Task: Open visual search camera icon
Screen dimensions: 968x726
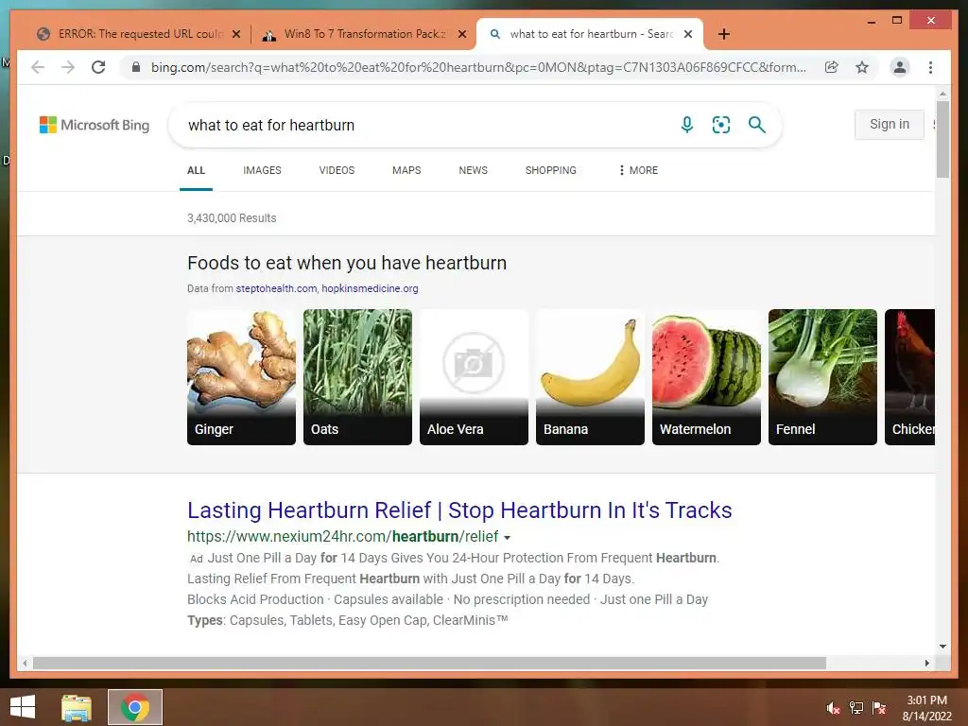Action: [x=721, y=125]
